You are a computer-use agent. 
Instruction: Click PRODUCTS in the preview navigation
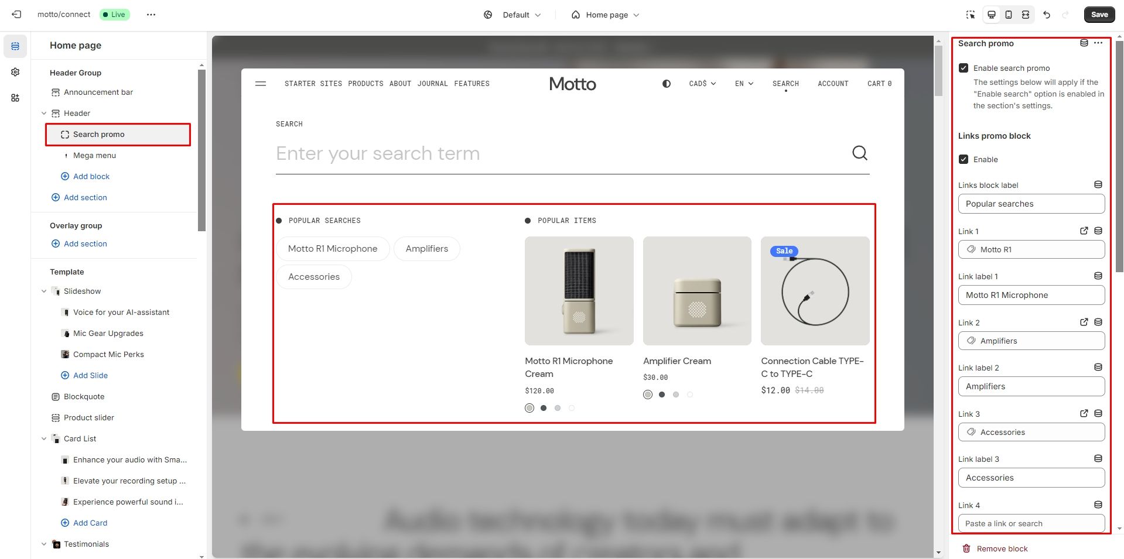click(x=365, y=84)
